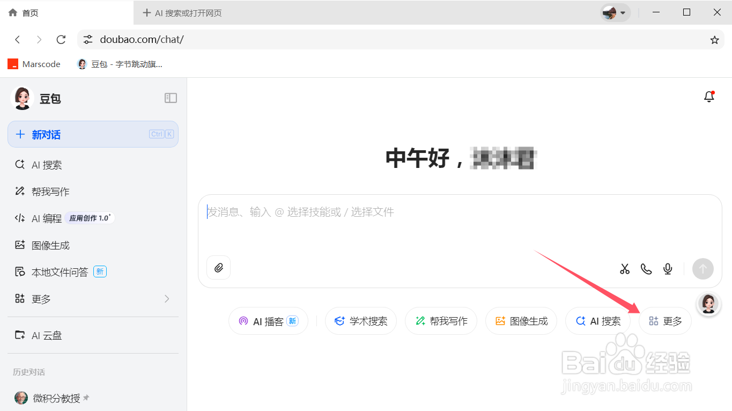Click AI 搜索 chip below the input

coord(598,321)
